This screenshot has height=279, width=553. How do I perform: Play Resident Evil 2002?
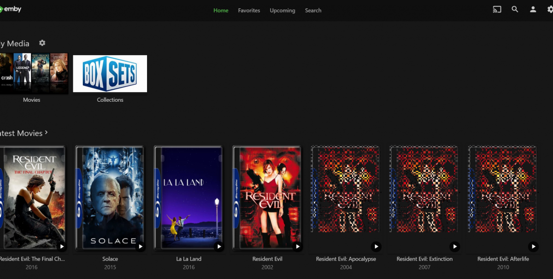297,246
